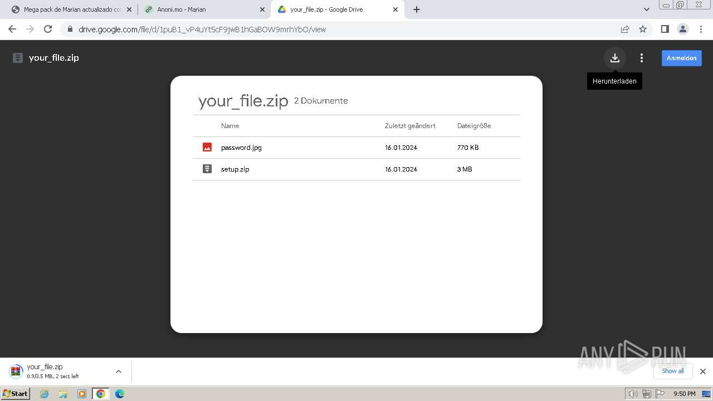Click the 3 MB size cell
The width and height of the screenshot is (713, 401).
465,169
